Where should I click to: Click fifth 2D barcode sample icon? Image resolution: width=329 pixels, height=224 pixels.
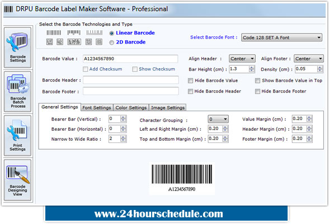[x=99, y=42]
